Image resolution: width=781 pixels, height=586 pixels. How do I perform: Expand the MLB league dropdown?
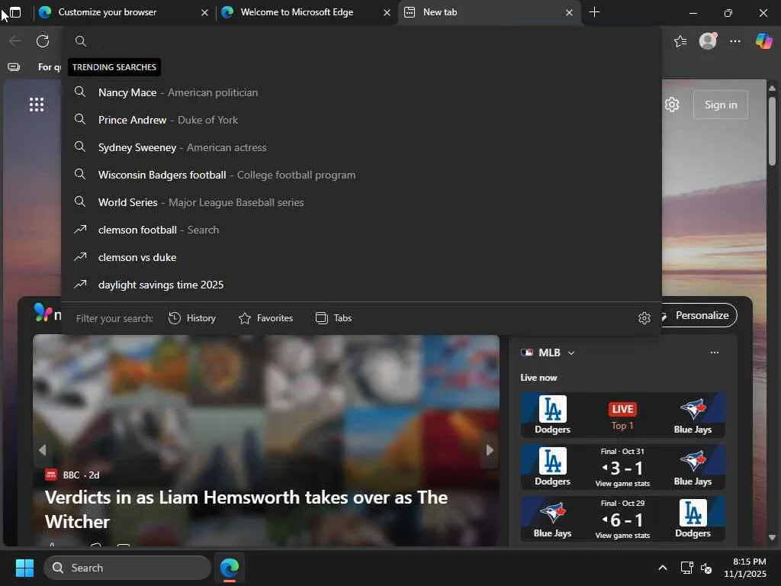(x=571, y=353)
